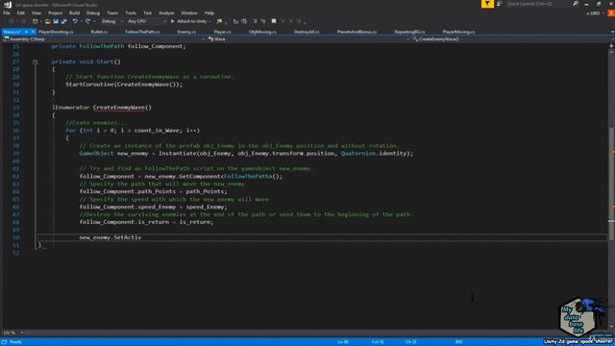Open the Build menu
The image size is (615, 346).
75,12
